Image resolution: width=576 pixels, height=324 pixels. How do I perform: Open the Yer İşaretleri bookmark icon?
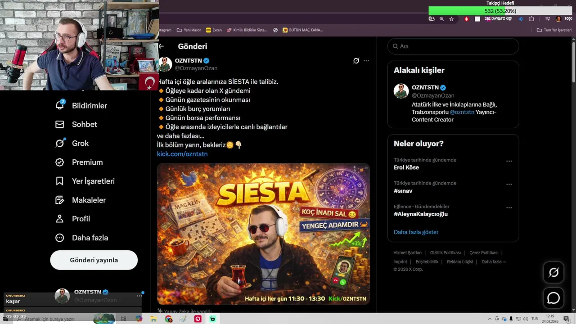point(59,181)
